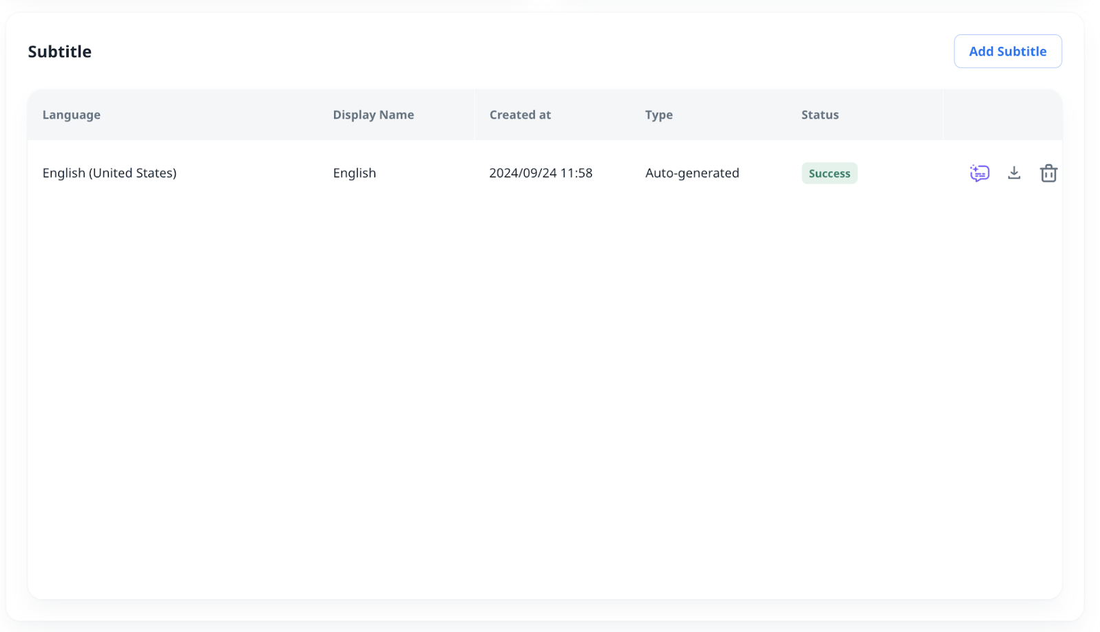Viewport: 1100px width, 632px height.
Task: Sort by the Language column header
Action: tap(71, 115)
